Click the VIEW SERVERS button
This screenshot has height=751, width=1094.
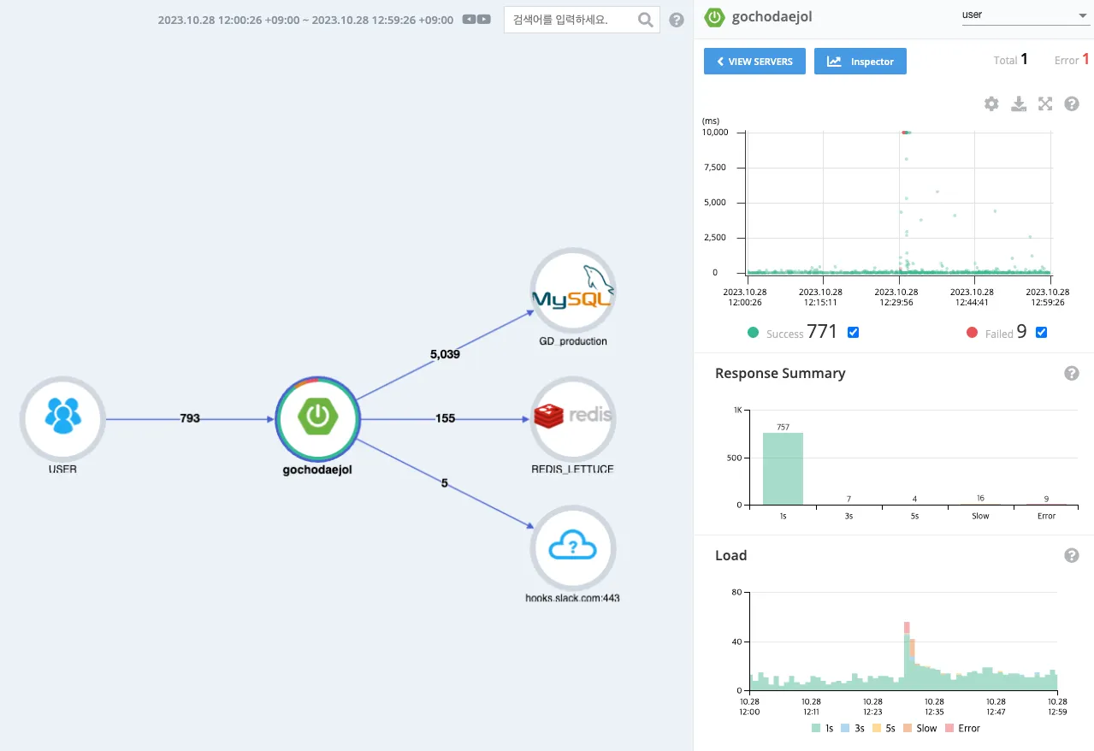[x=754, y=62]
